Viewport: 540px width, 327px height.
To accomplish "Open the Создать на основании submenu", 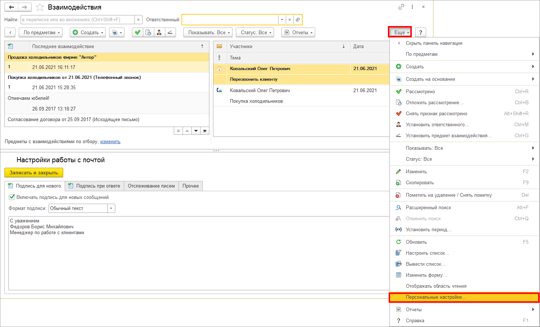I will [464, 79].
